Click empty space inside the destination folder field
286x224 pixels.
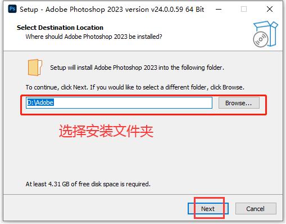[x=133, y=102]
